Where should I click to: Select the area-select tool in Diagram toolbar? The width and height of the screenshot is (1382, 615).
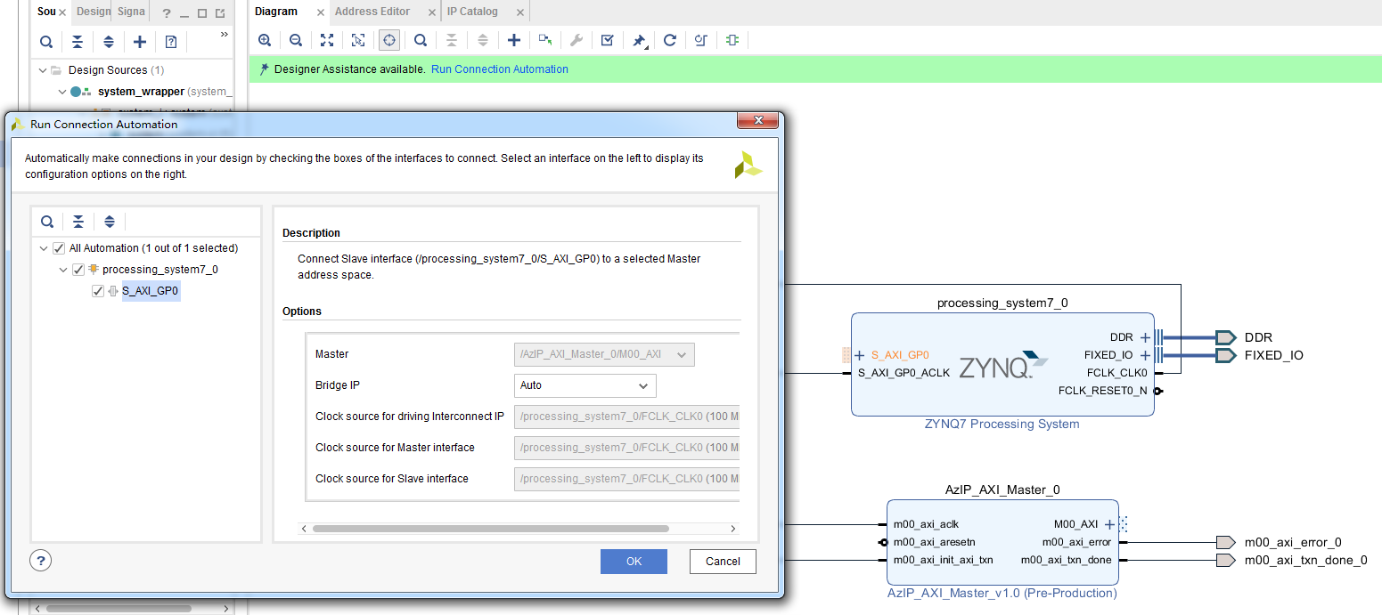click(x=358, y=40)
